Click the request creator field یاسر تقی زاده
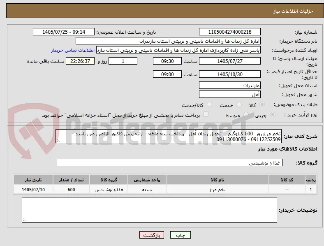The image size is (324, 246). coord(178,50)
